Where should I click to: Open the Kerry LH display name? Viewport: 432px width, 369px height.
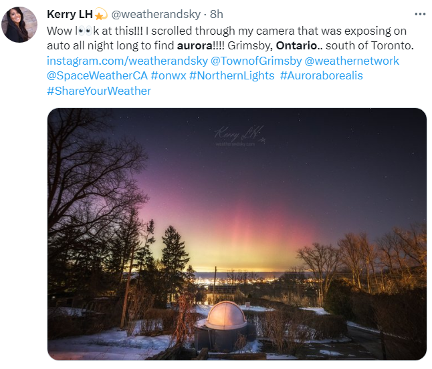click(x=70, y=14)
